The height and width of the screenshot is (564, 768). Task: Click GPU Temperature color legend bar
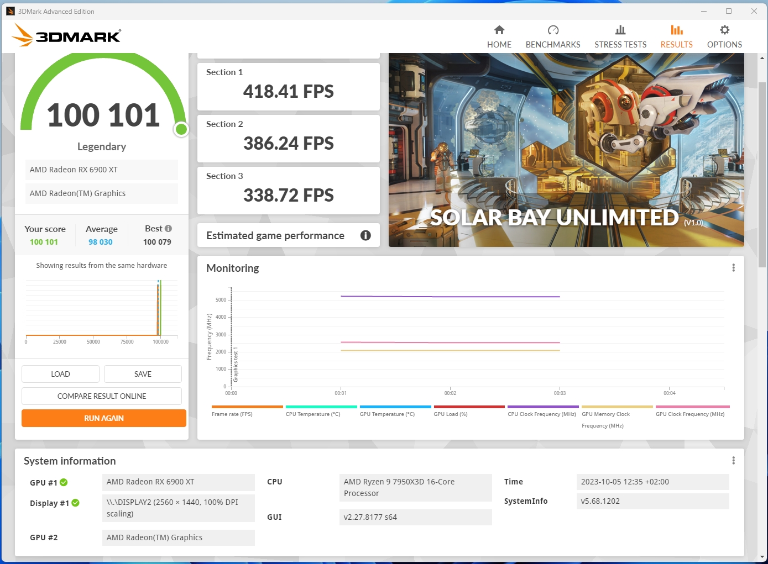(395, 407)
